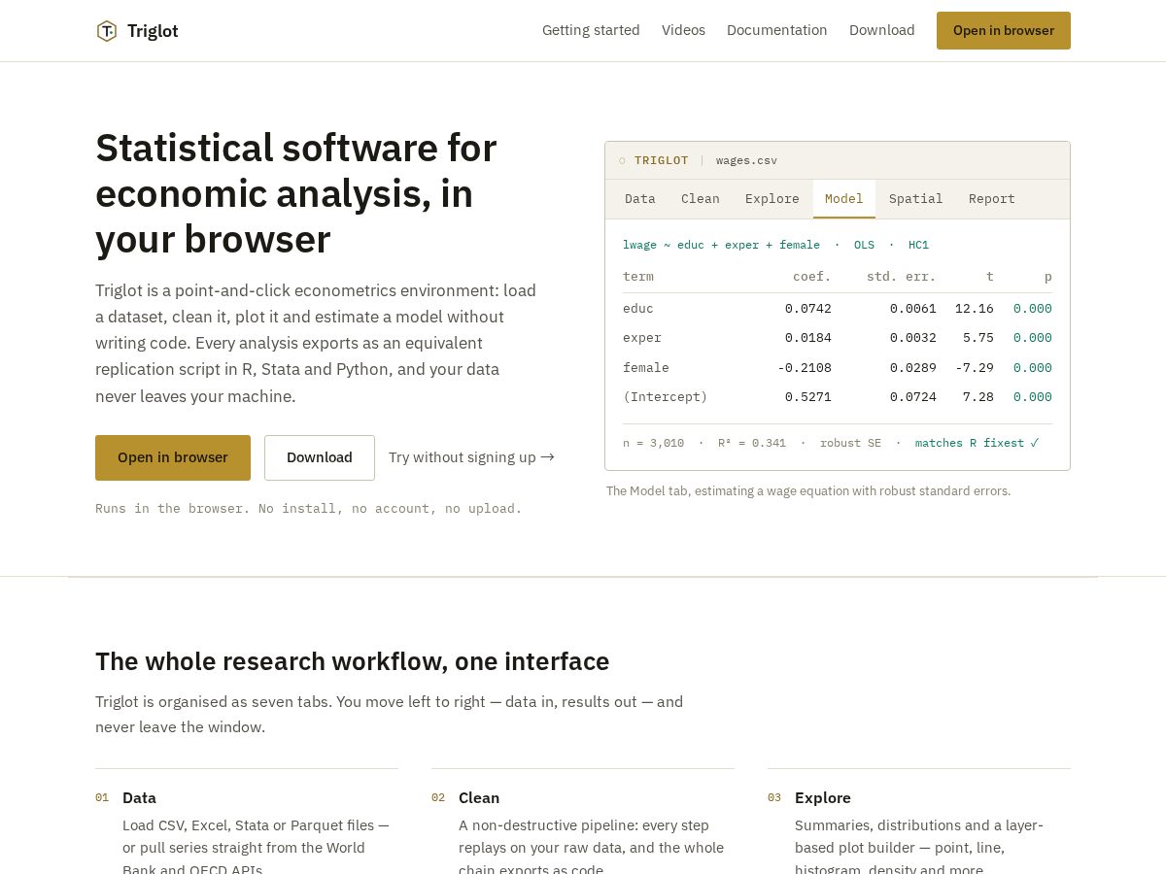Select the Clean tab in preview

tap(701, 199)
